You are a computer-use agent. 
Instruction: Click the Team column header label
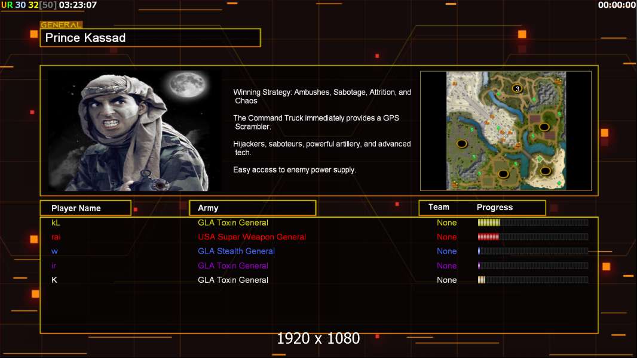(439, 207)
